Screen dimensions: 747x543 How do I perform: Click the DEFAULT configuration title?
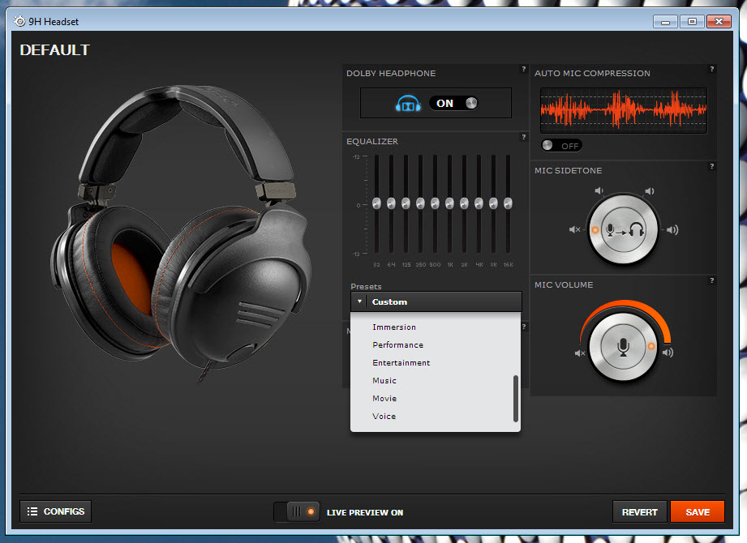[x=55, y=50]
